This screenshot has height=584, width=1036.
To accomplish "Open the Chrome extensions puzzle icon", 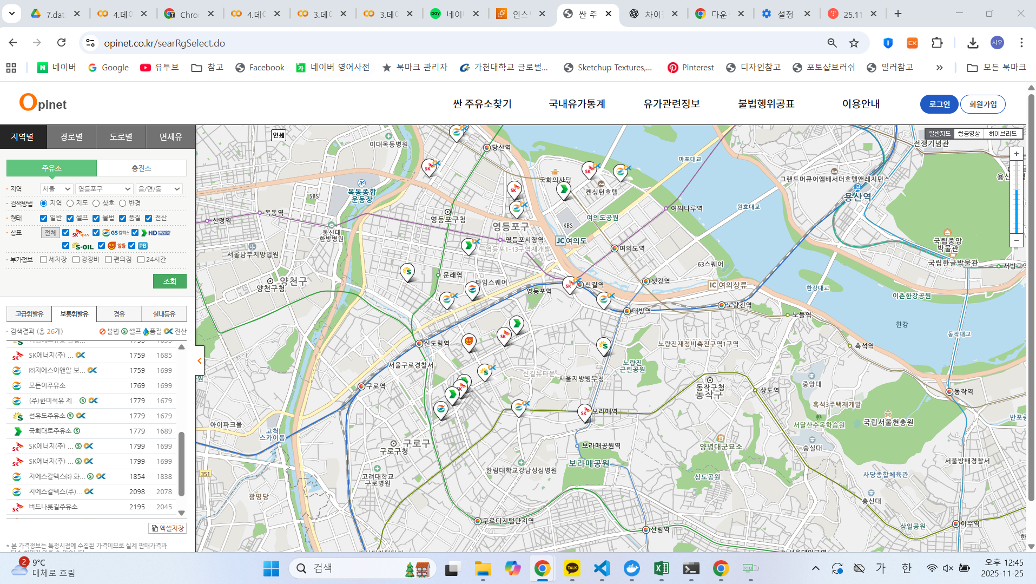I will [x=937, y=43].
